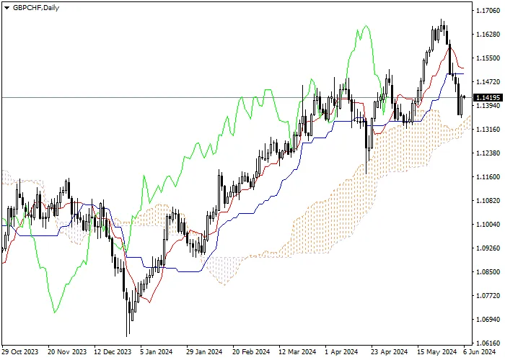505x360 pixels.
Task: Click the 6 Jun 2024 date label
Action: 480,352
